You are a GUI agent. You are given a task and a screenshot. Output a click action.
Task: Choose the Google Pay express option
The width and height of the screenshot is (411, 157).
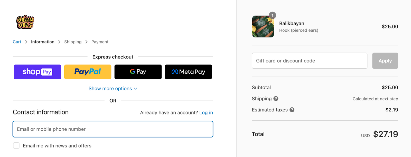point(138,72)
